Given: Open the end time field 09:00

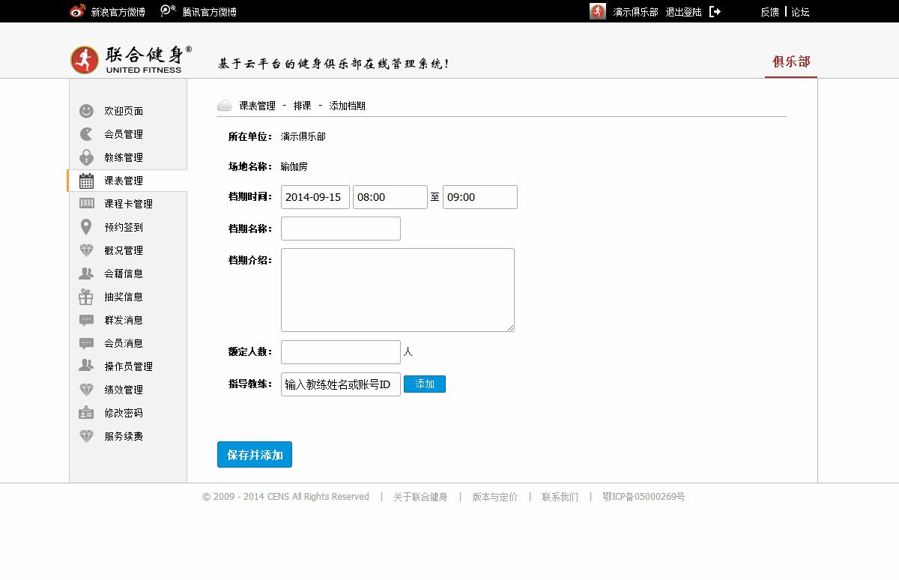Looking at the screenshot, I should click(479, 197).
